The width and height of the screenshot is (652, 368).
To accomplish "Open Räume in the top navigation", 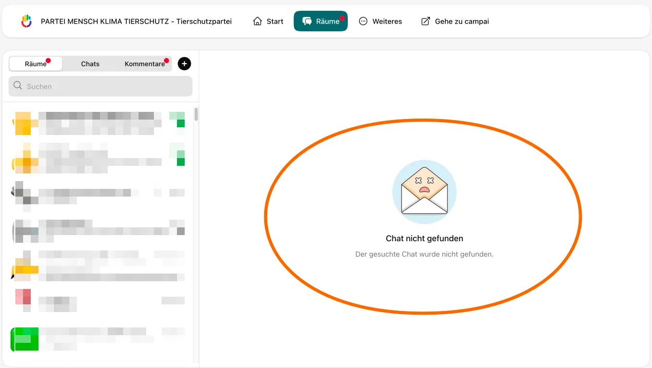I will pos(321,21).
